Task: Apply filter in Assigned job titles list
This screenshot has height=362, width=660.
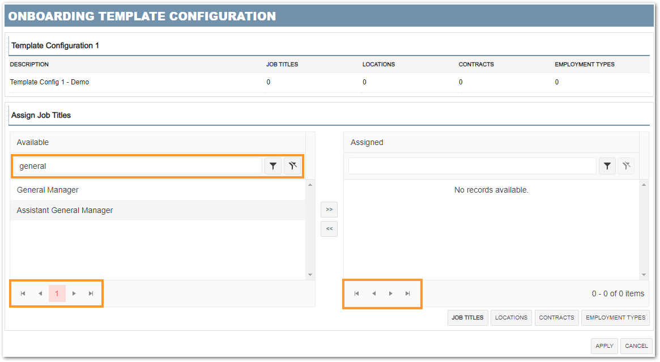Action: [607, 166]
